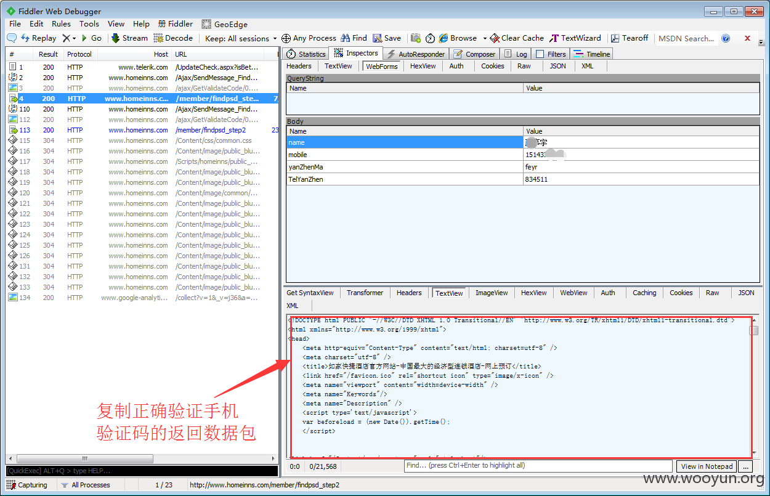Open the Rules menu

(x=61, y=24)
